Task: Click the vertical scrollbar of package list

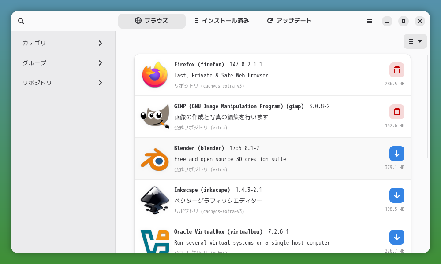Action: click(427, 106)
